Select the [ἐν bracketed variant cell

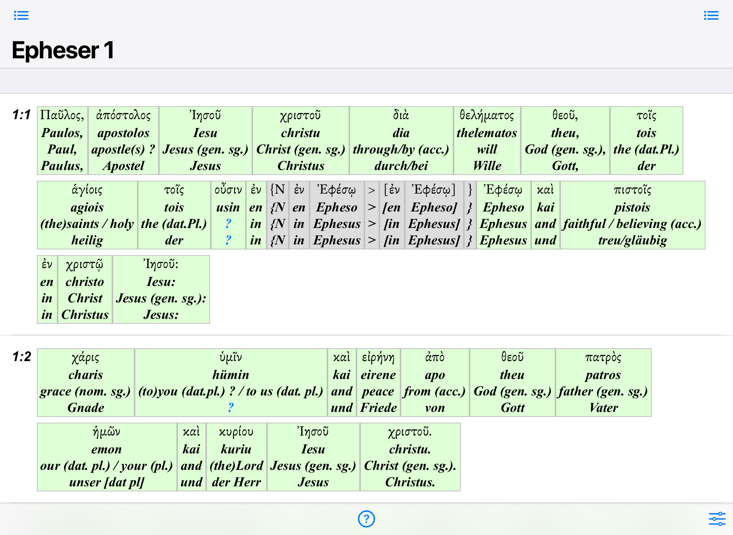click(392, 215)
